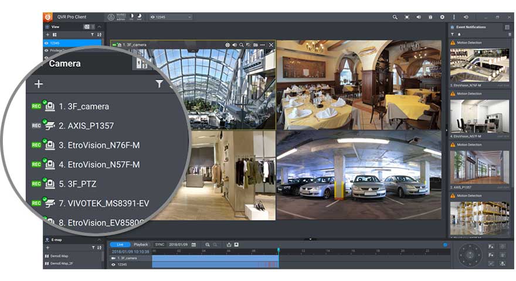The height and width of the screenshot is (281, 516).
Task: Click the fullscreen icon in top toolbar
Action: pyautogui.click(x=407, y=17)
